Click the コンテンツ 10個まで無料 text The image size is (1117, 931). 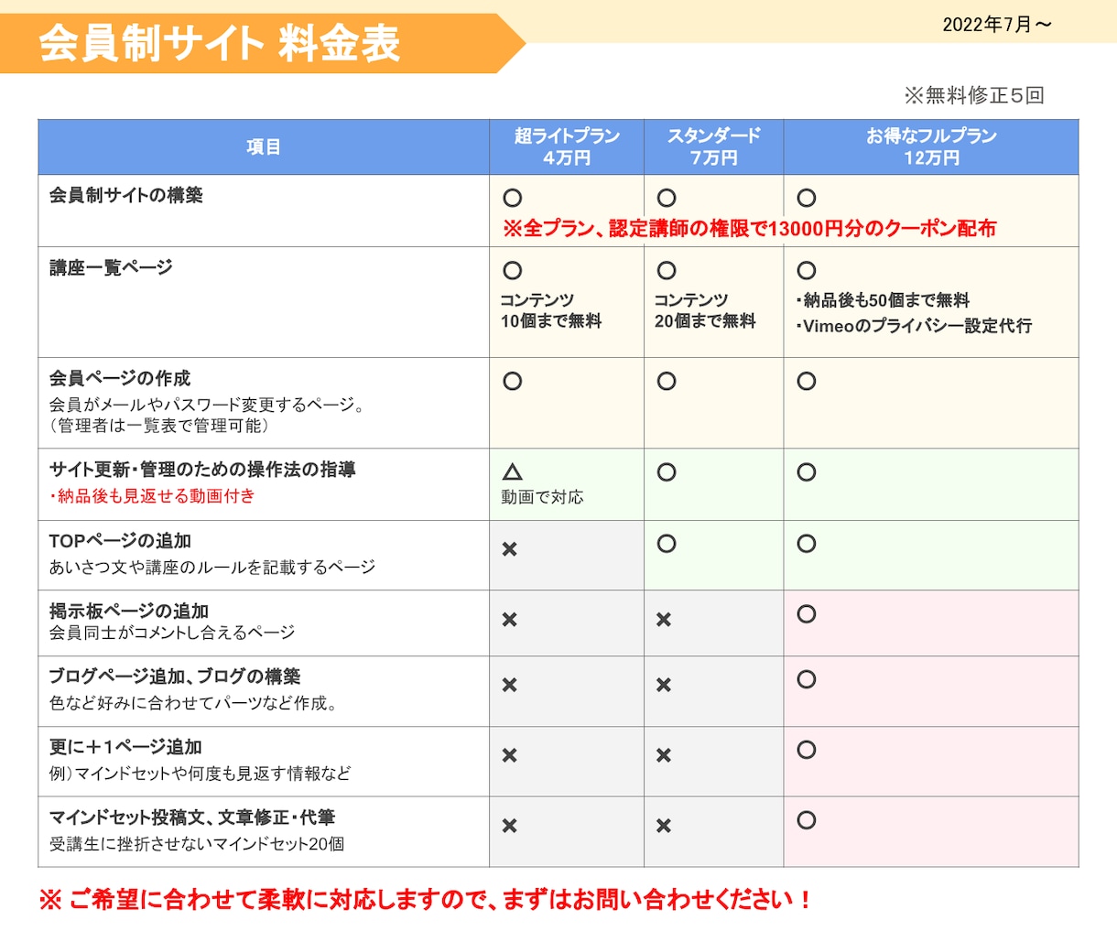pos(550,310)
